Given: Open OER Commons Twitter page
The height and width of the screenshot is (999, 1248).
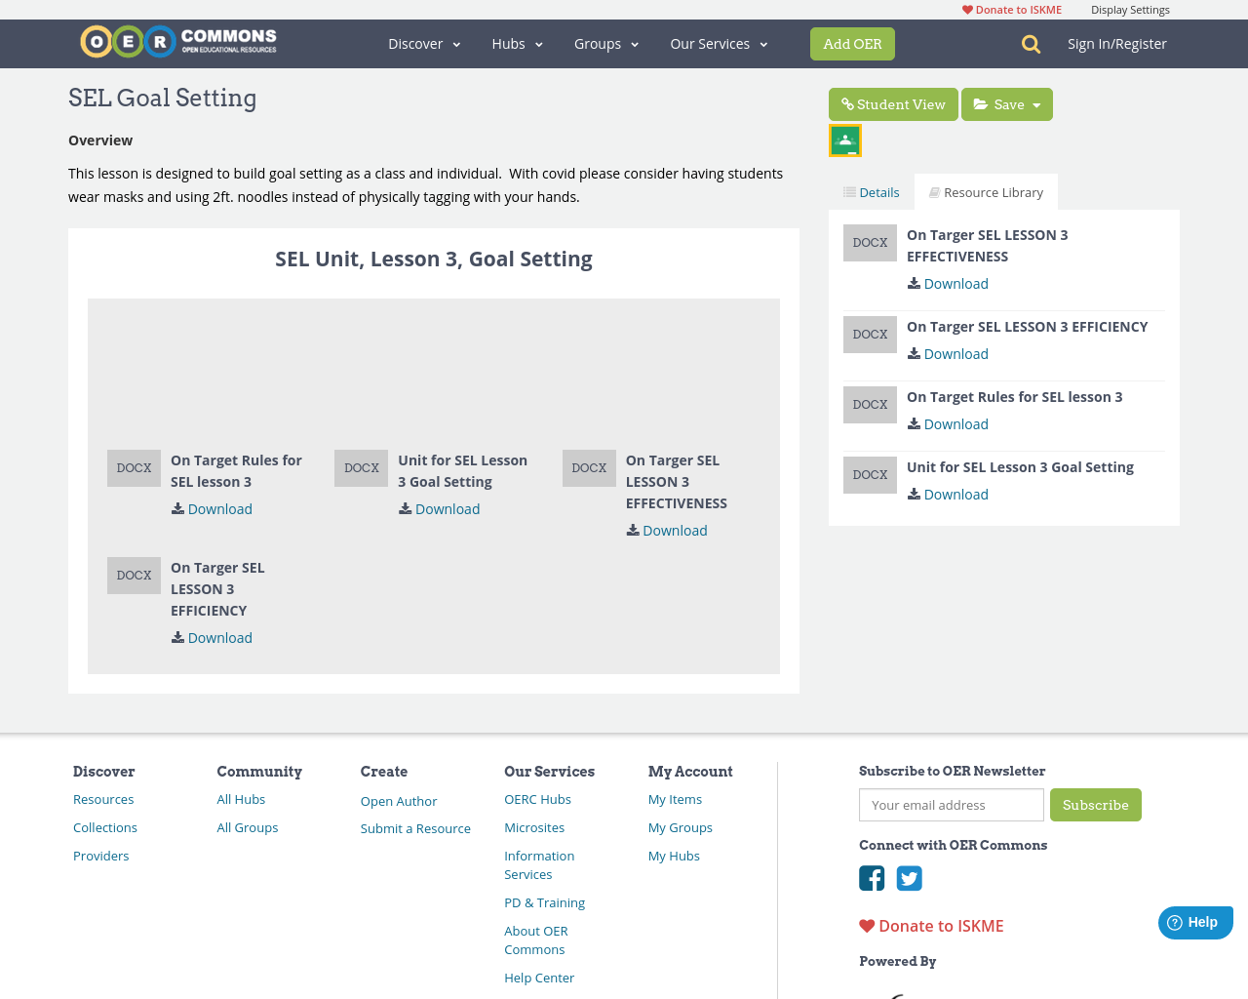Looking at the screenshot, I should point(909,877).
